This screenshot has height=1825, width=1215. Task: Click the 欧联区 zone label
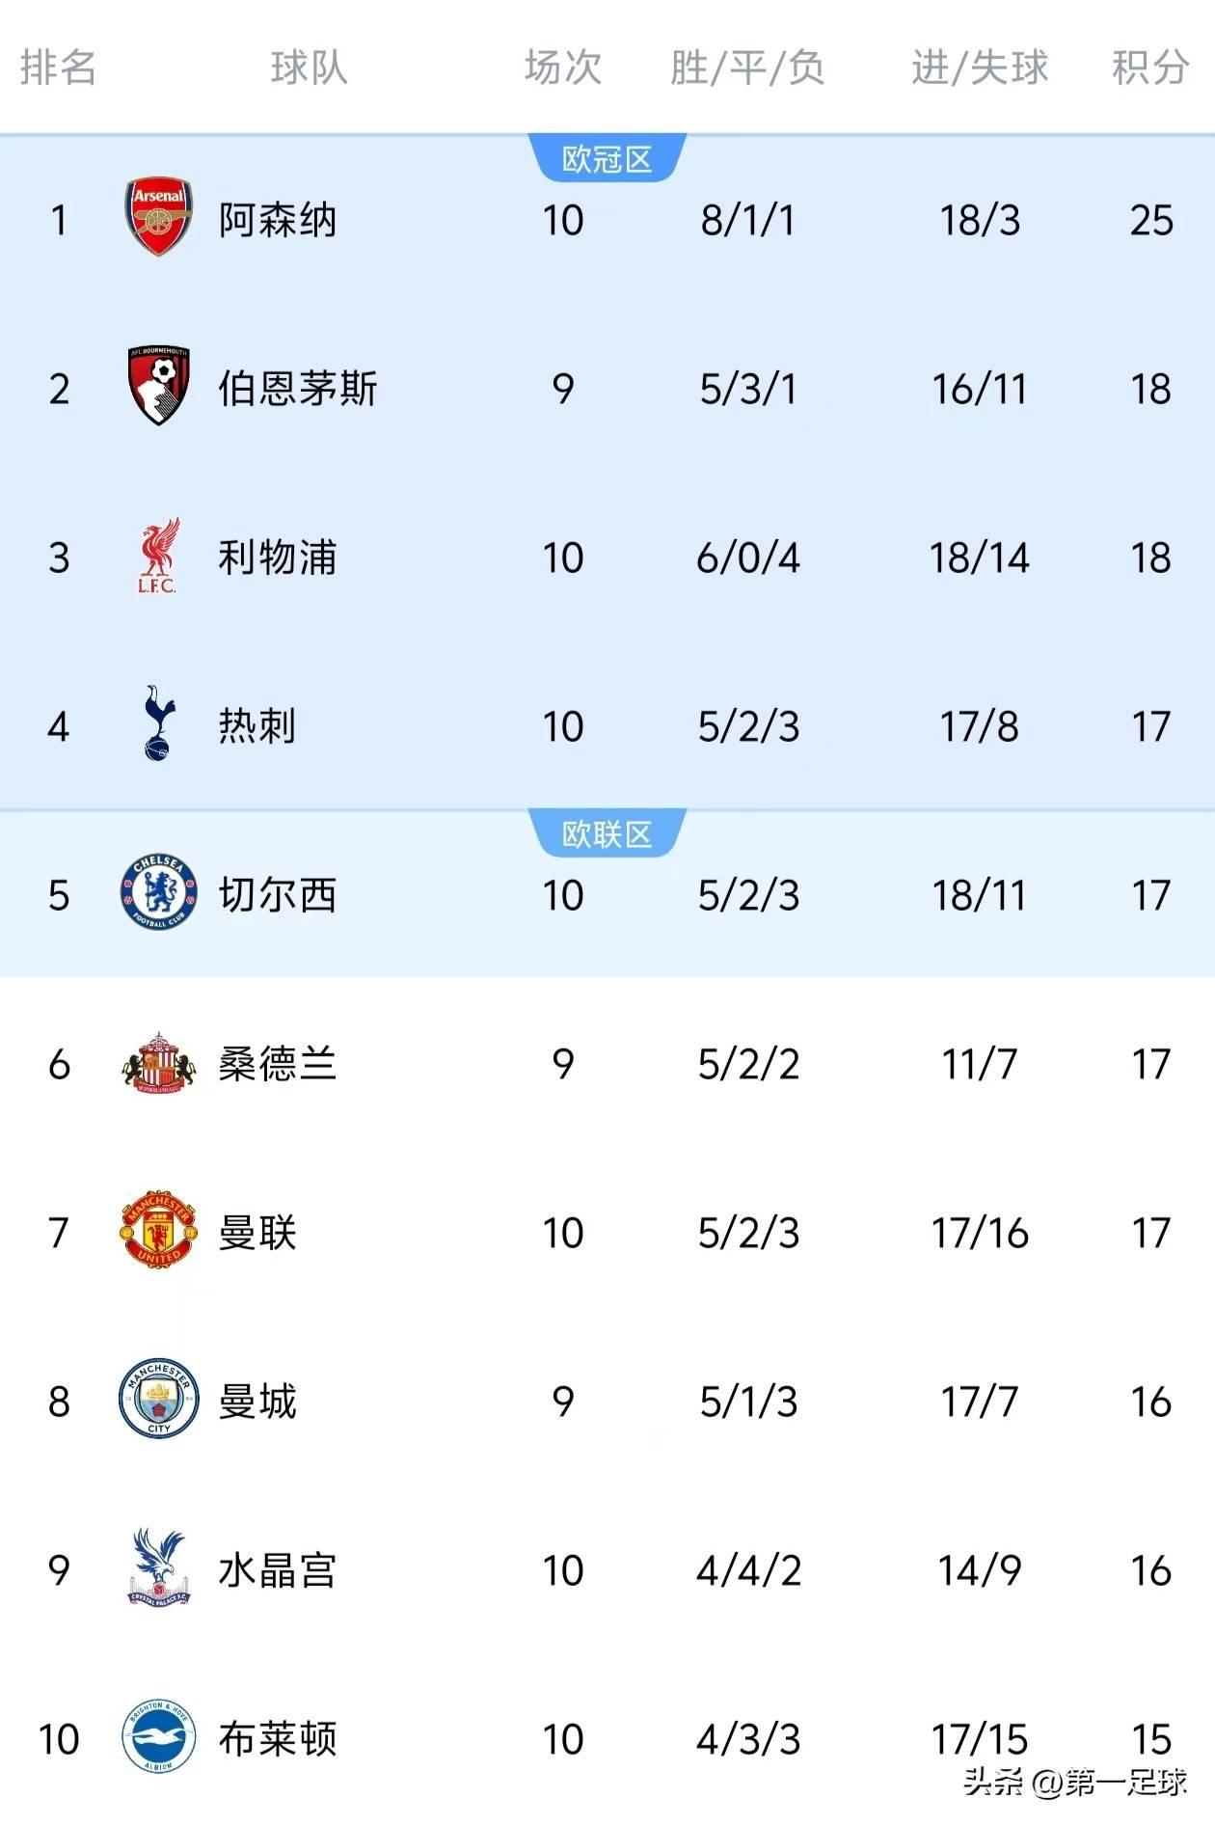click(x=607, y=834)
